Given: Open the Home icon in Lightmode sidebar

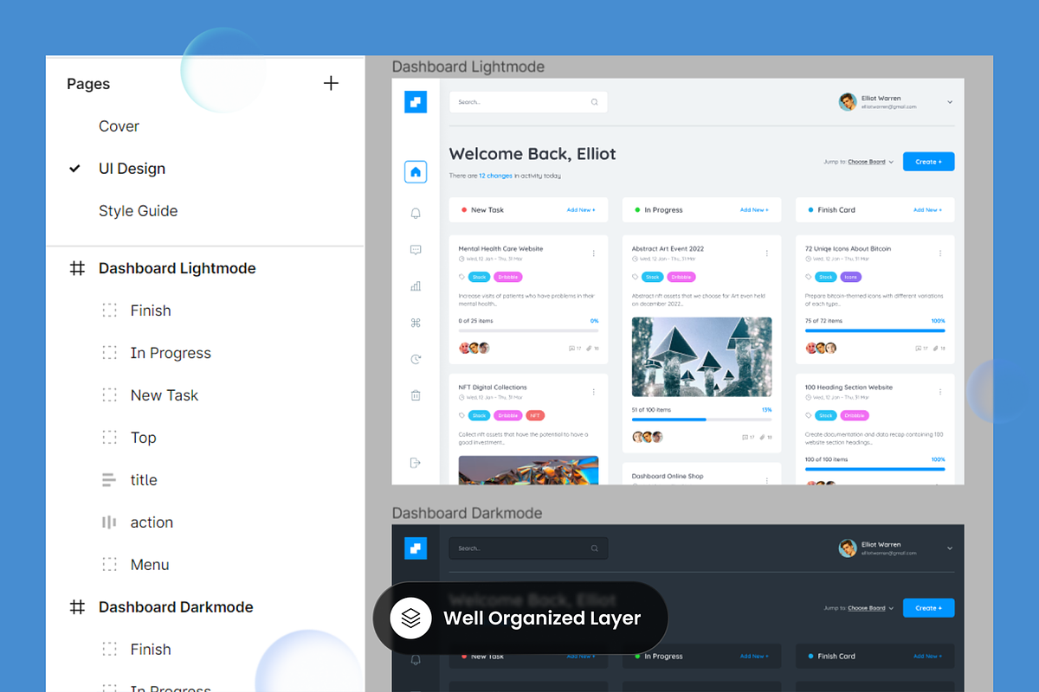Looking at the screenshot, I should [x=416, y=172].
